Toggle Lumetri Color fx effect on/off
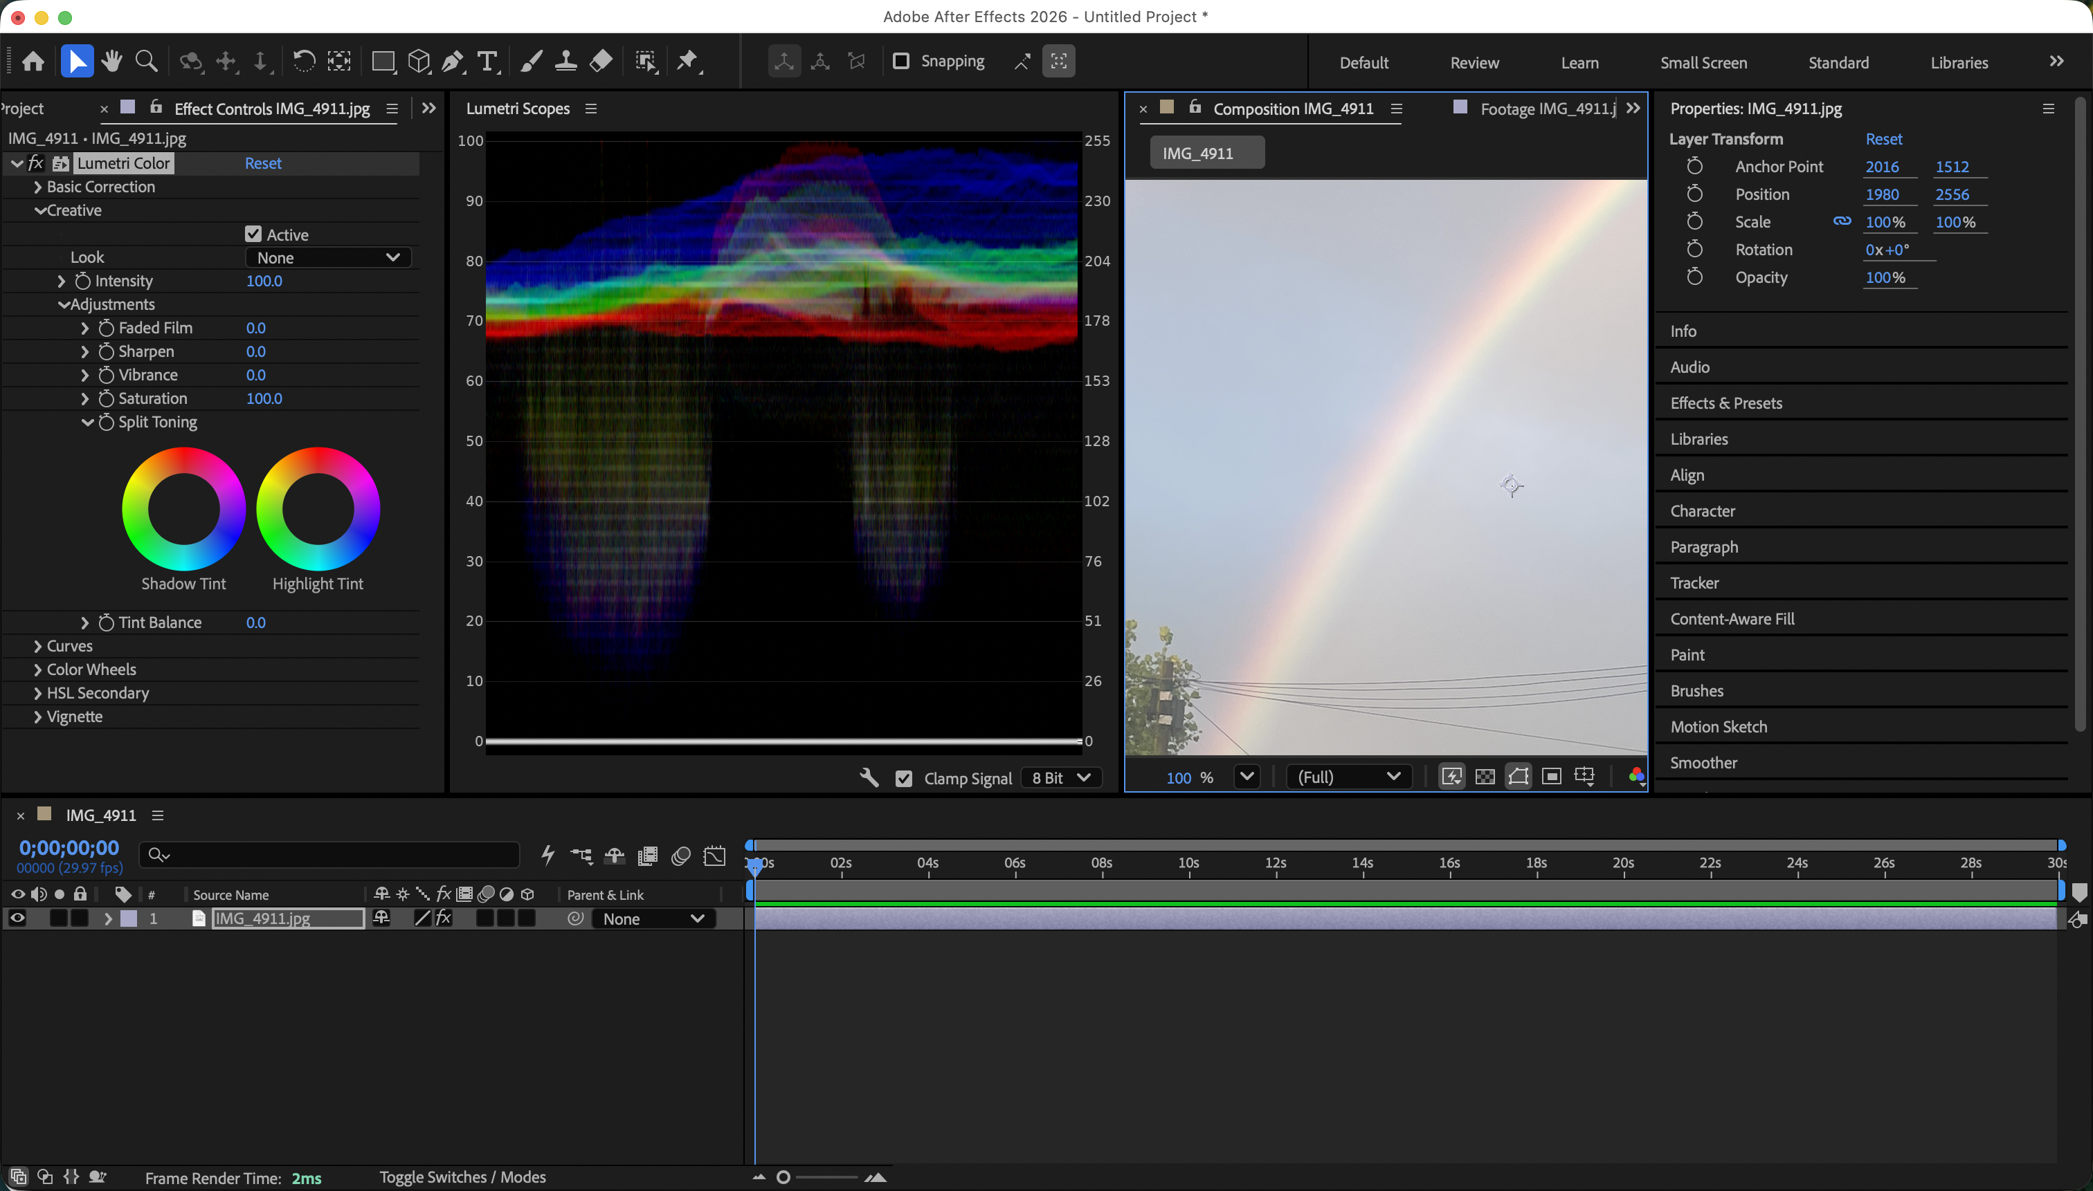 pos(35,163)
